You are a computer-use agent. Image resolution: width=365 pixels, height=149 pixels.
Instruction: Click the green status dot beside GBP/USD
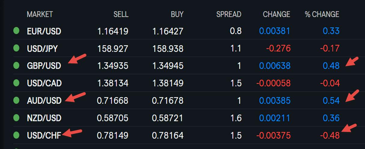click(16, 65)
